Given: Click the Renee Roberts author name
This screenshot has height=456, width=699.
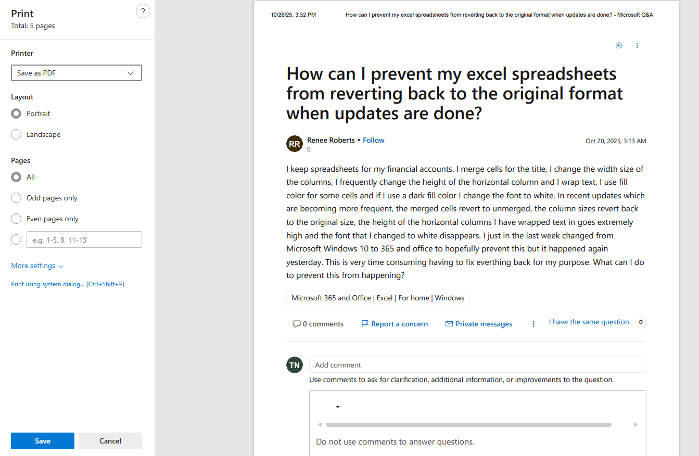Looking at the screenshot, I should (331, 140).
